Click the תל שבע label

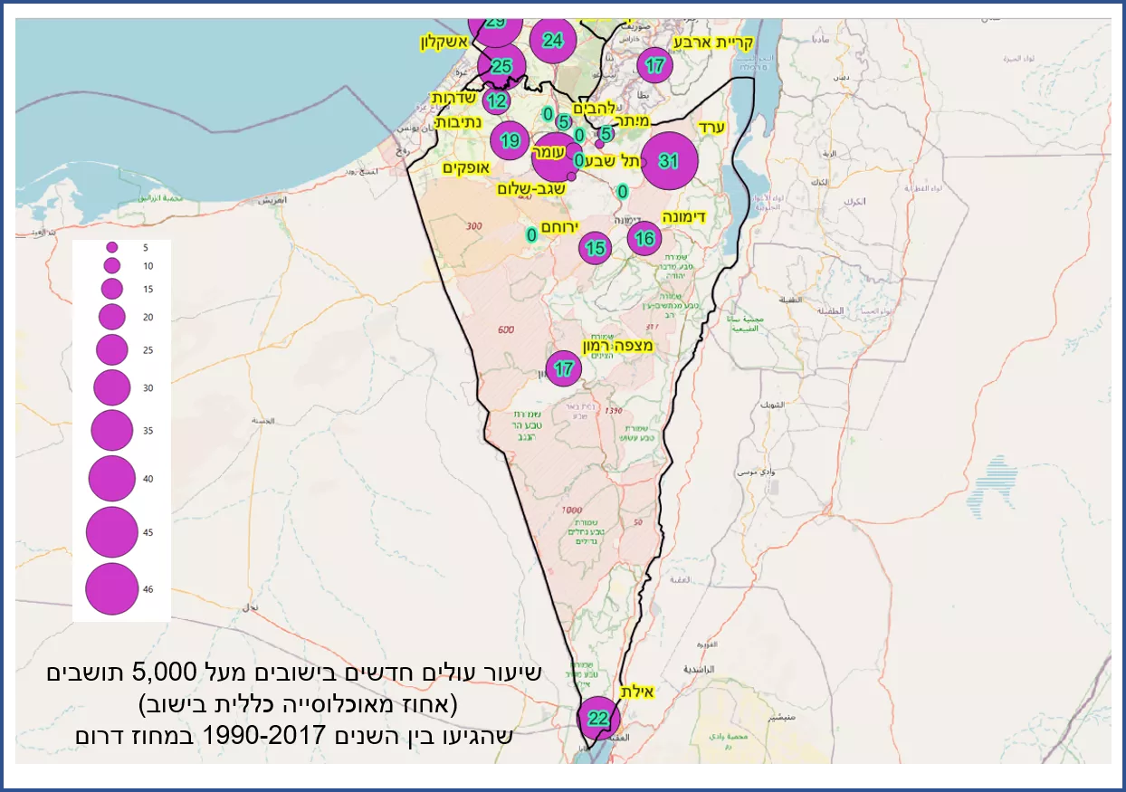click(613, 161)
